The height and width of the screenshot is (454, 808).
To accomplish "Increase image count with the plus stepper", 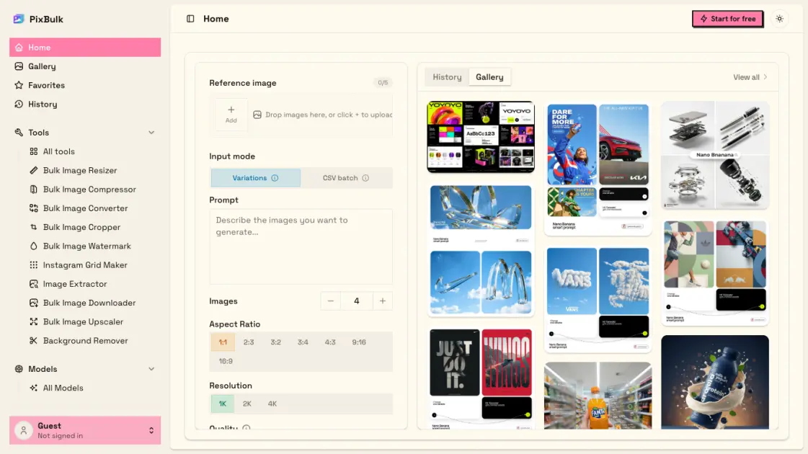I will (382, 301).
